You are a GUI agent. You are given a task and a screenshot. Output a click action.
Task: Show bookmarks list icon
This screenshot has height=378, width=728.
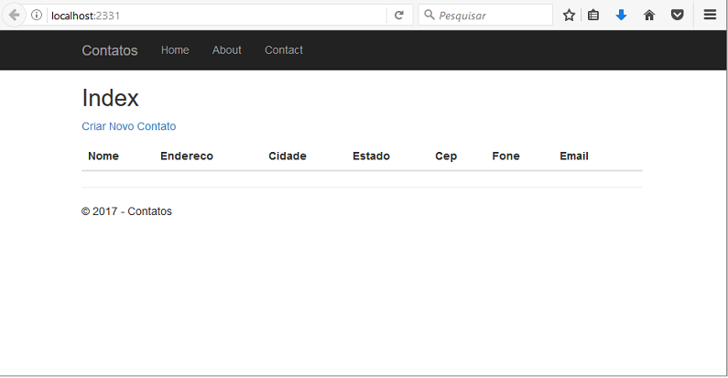click(x=593, y=16)
